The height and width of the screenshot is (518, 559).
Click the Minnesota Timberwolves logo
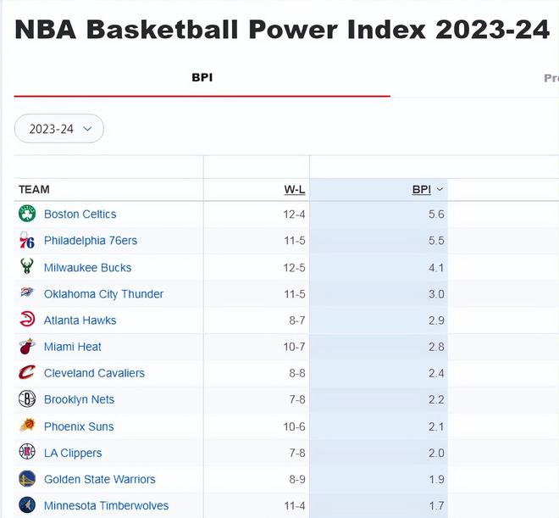coord(27,505)
